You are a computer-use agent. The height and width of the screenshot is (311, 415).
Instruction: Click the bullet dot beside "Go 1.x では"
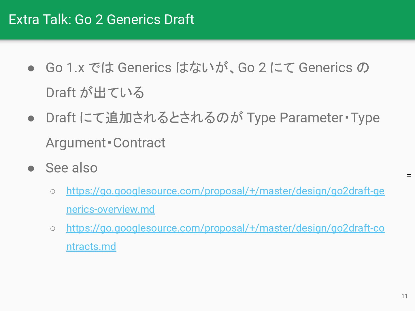31,68
